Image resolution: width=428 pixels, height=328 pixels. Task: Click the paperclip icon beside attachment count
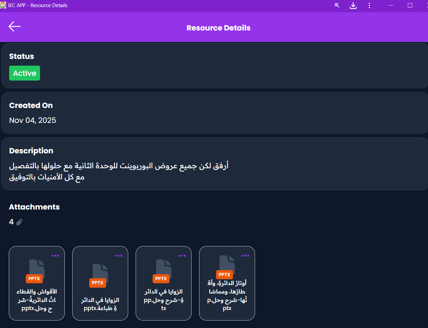19,222
